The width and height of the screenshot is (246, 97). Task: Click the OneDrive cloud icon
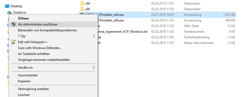(9, 13)
